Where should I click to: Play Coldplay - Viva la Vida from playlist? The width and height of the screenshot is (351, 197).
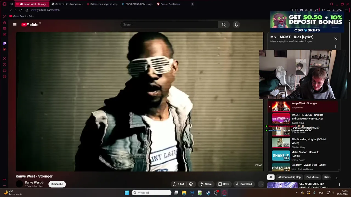point(304,167)
